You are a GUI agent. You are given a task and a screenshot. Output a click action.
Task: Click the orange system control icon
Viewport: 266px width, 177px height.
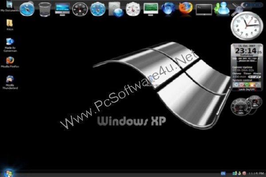coord(252,85)
